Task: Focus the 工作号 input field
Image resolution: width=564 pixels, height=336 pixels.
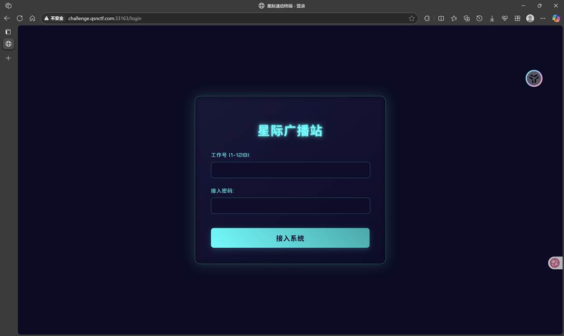Action: coord(290,169)
